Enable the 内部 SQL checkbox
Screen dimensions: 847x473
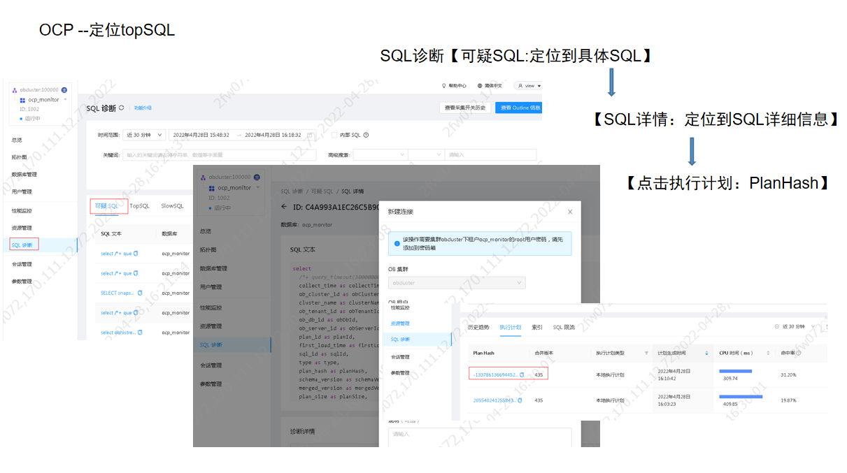click(x=334, y=135)
